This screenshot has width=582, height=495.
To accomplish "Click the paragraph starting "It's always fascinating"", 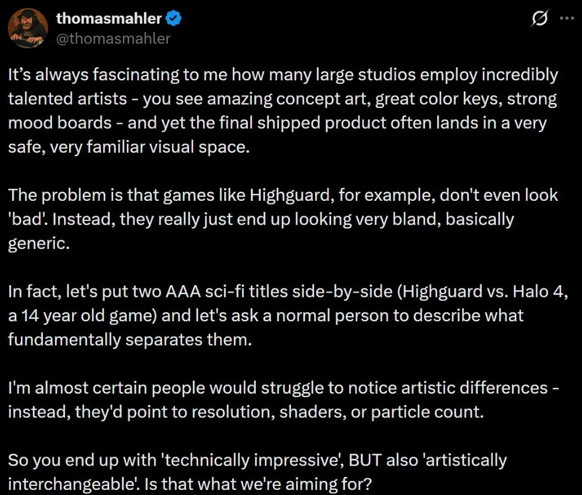I will tap(283, 111).
